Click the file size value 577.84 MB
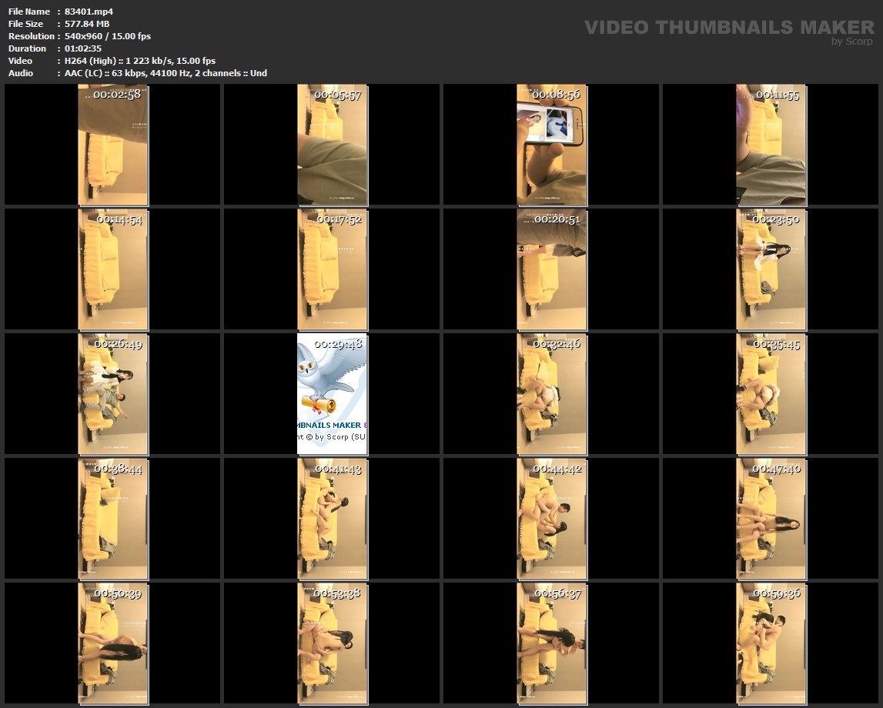The image size is (883, 708). (x=87, y=24)
